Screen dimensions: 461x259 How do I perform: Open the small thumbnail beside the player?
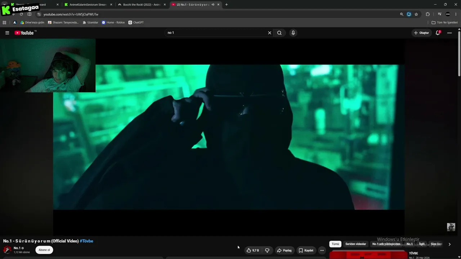451,227
